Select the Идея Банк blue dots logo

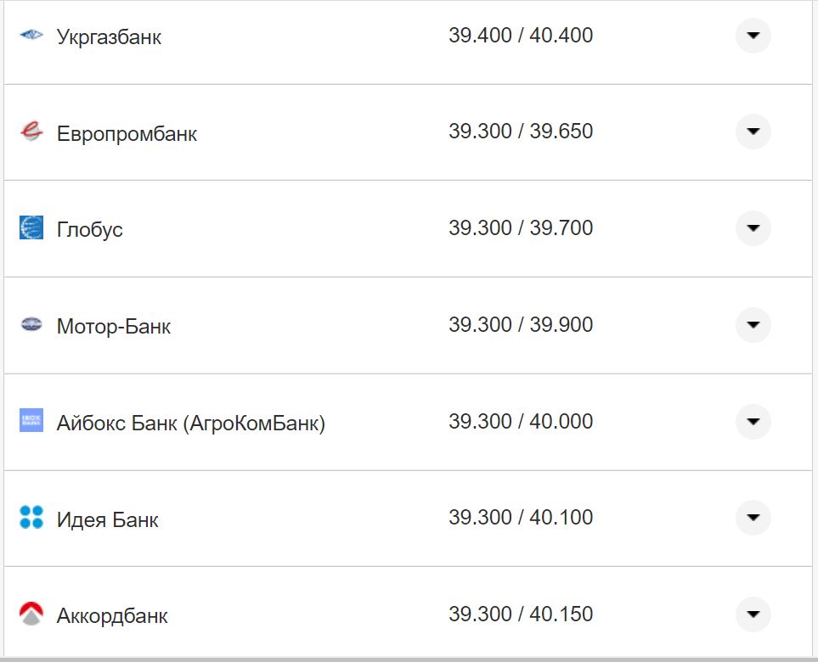pos(31,519)
